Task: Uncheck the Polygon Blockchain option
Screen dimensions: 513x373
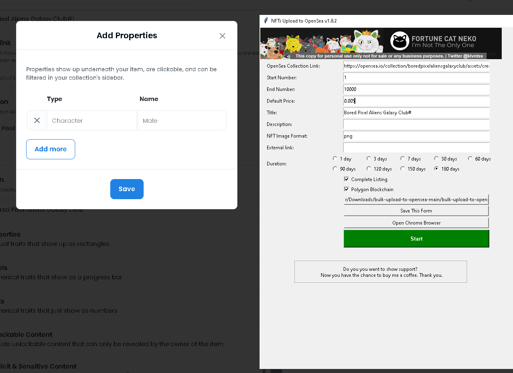Action: pos(346,189)
